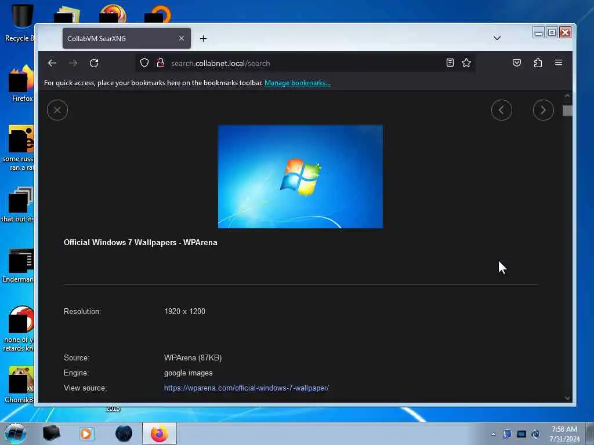This screenshot has height=445, width=594.
Task: Bookmark this page with the star icon
Action: click(466, 63)
